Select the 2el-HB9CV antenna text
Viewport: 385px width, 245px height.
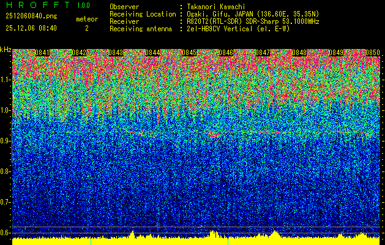point(238,28)
